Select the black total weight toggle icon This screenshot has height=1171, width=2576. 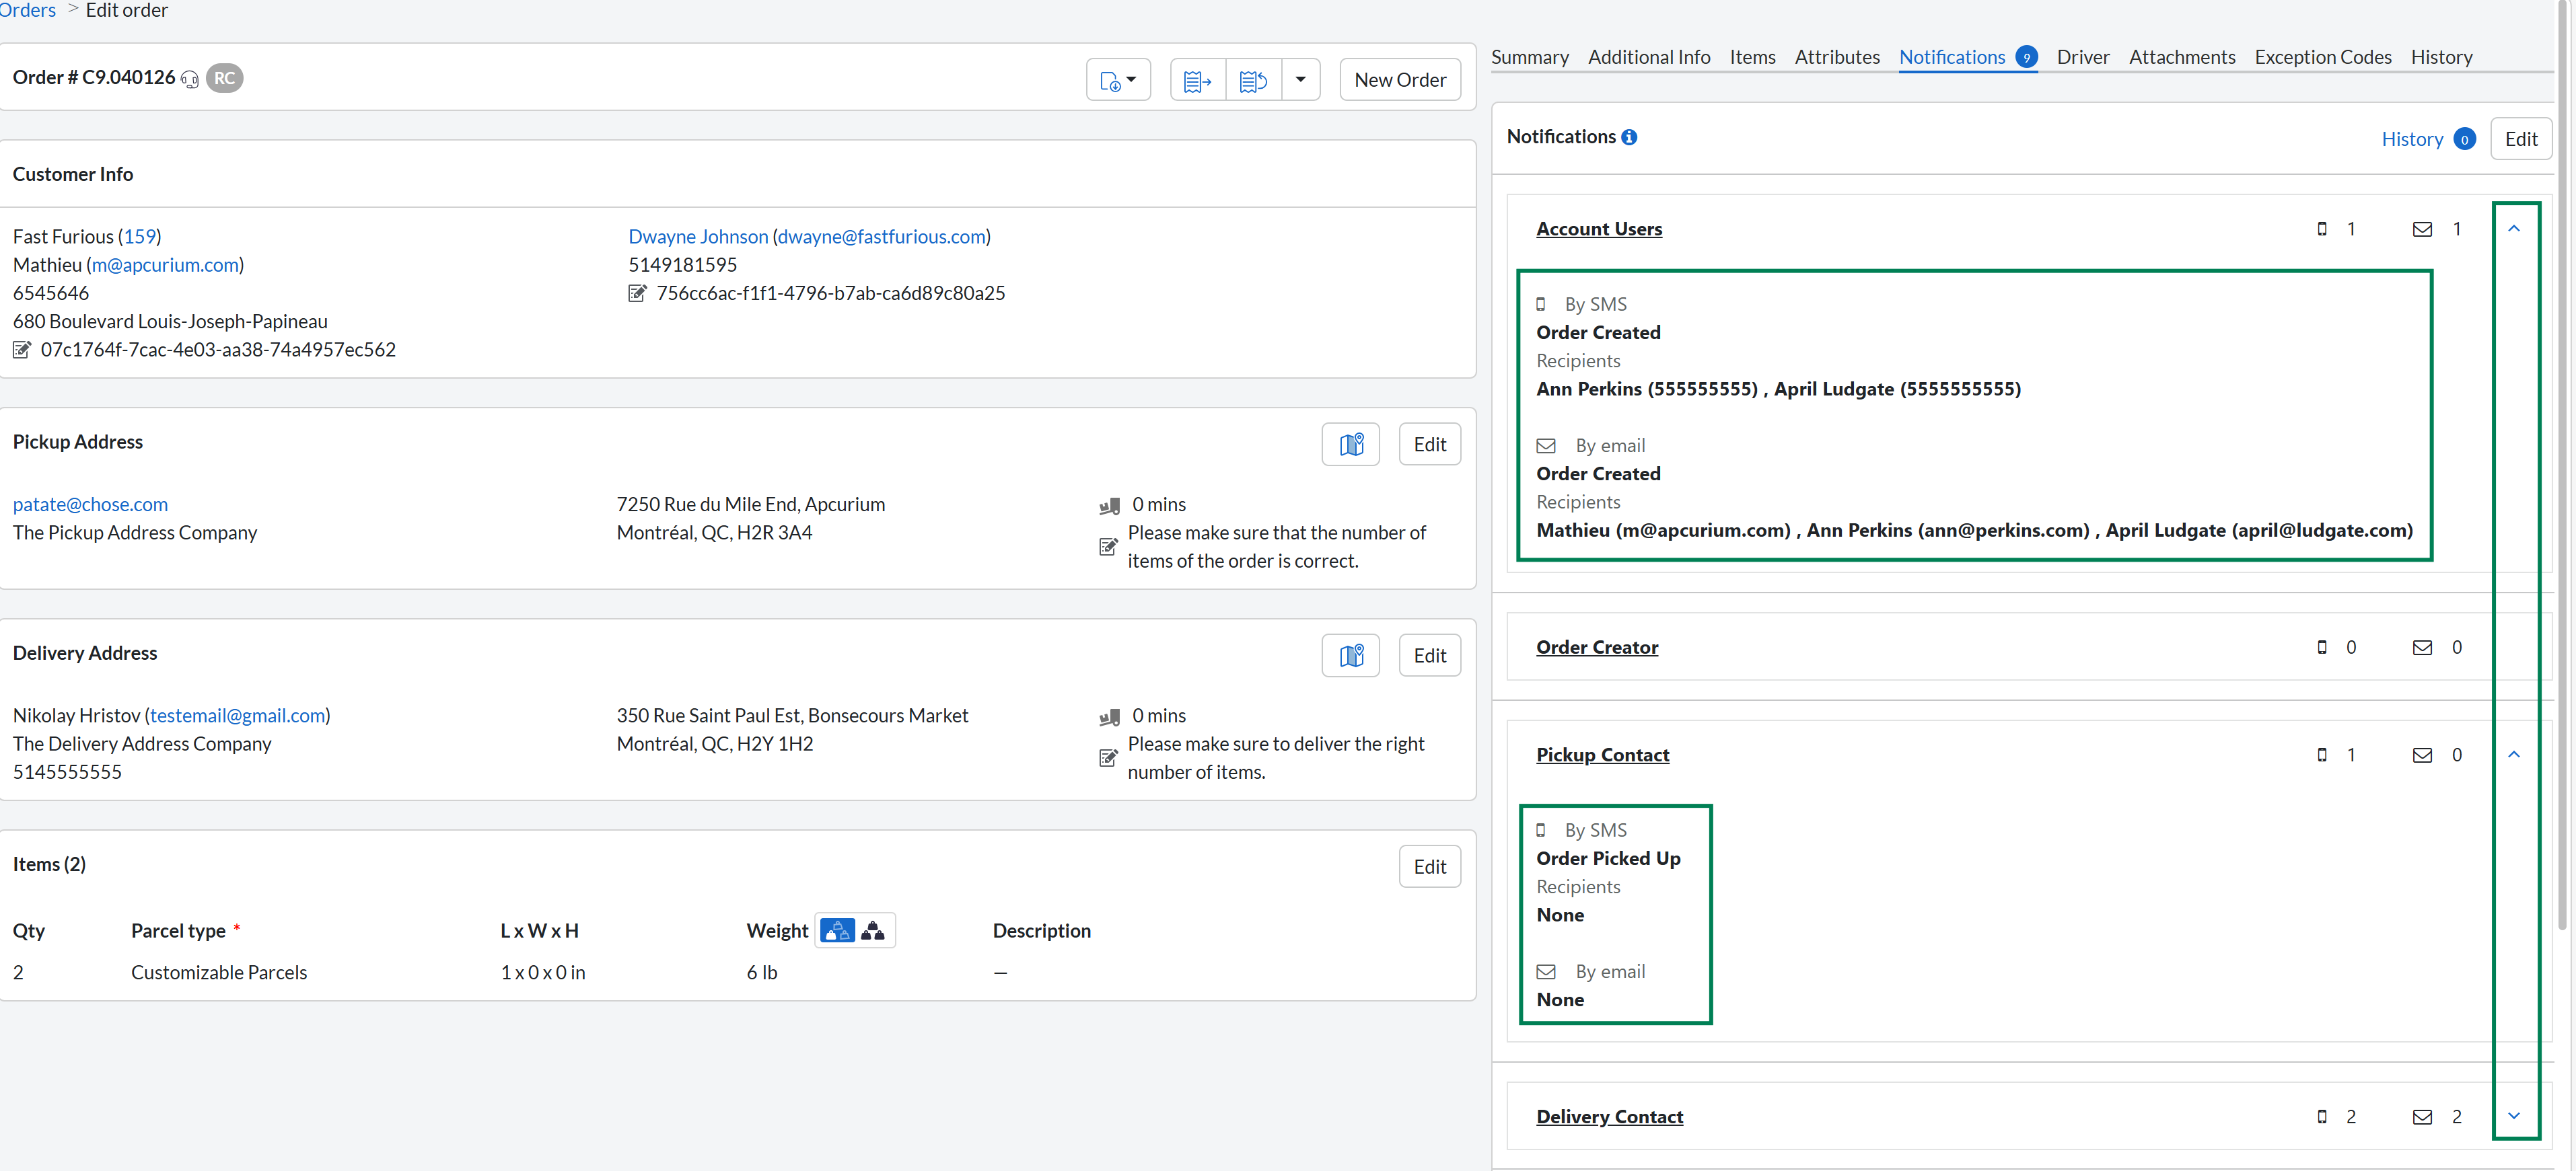point(873,930)
